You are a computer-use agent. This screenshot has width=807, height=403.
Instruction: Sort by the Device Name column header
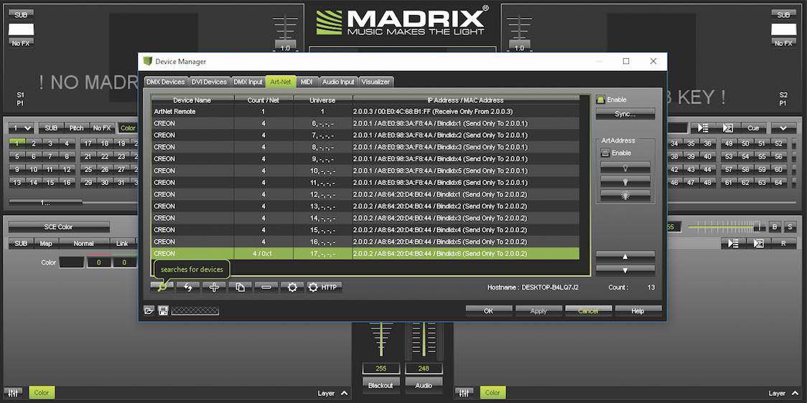[192, 100]
